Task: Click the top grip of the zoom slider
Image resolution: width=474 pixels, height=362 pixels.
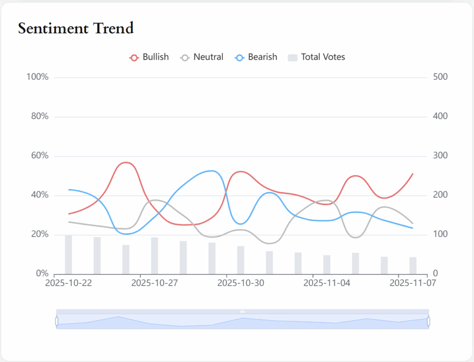Action: 243,312
